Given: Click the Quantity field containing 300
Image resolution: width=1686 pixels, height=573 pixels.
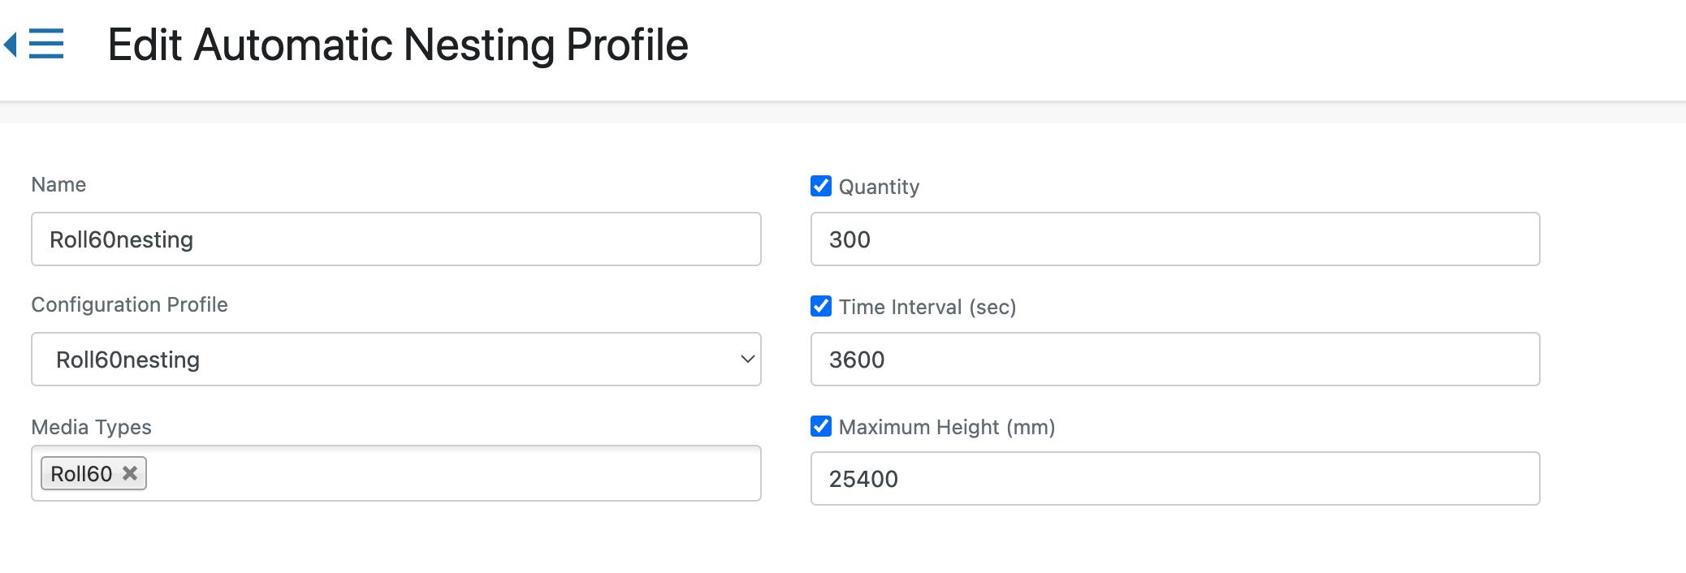Looking at the screenshot, I should pyautogui.click(x=1174, y=239).
